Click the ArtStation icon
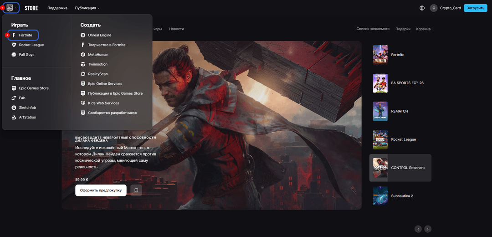 (14, 118)
